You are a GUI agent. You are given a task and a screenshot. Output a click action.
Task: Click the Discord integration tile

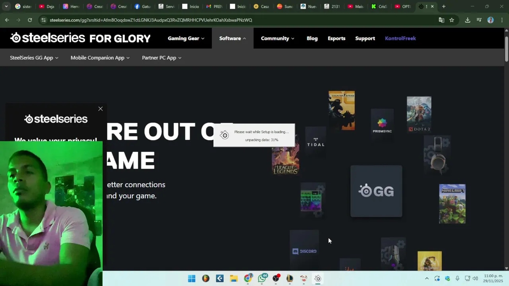[305, 249]
